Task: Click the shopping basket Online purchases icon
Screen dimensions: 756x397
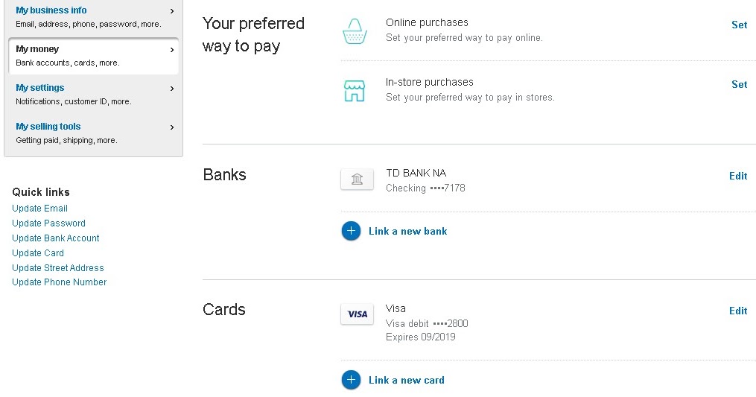Action: 355,31
